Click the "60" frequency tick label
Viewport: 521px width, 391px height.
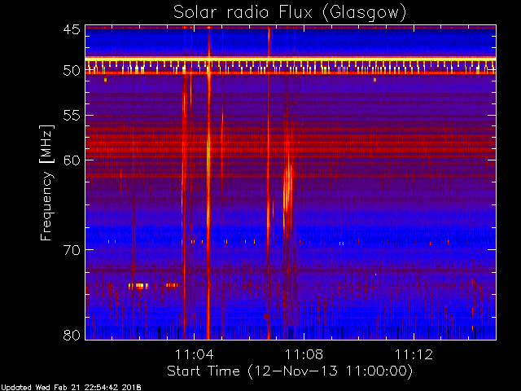click(x=72, y=160)
